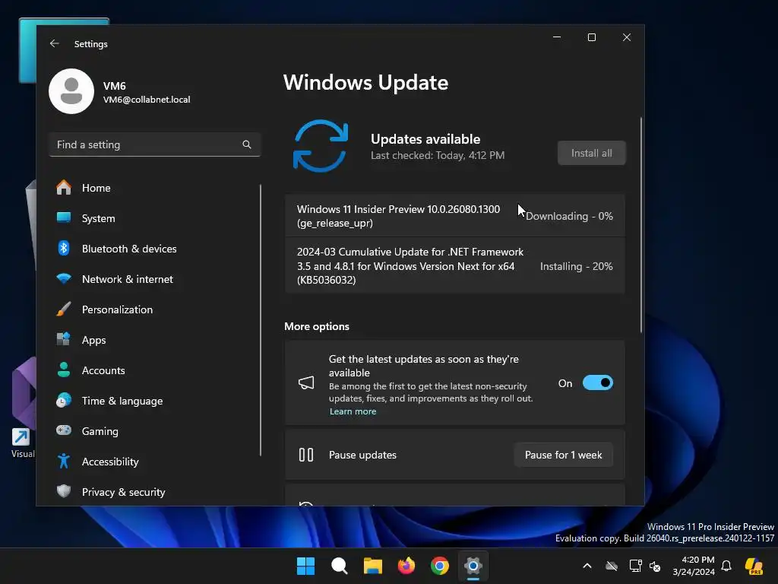This screenshot has height=584, width=778.
Task: Open the Home settings page
Action: [x=155, y=188]
